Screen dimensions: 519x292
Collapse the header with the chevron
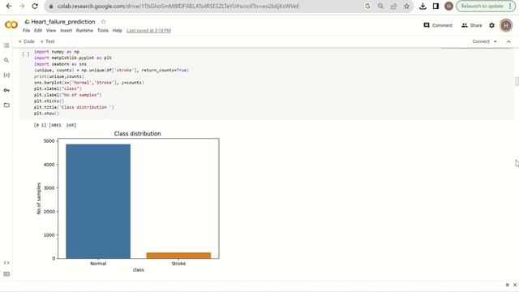508,41
